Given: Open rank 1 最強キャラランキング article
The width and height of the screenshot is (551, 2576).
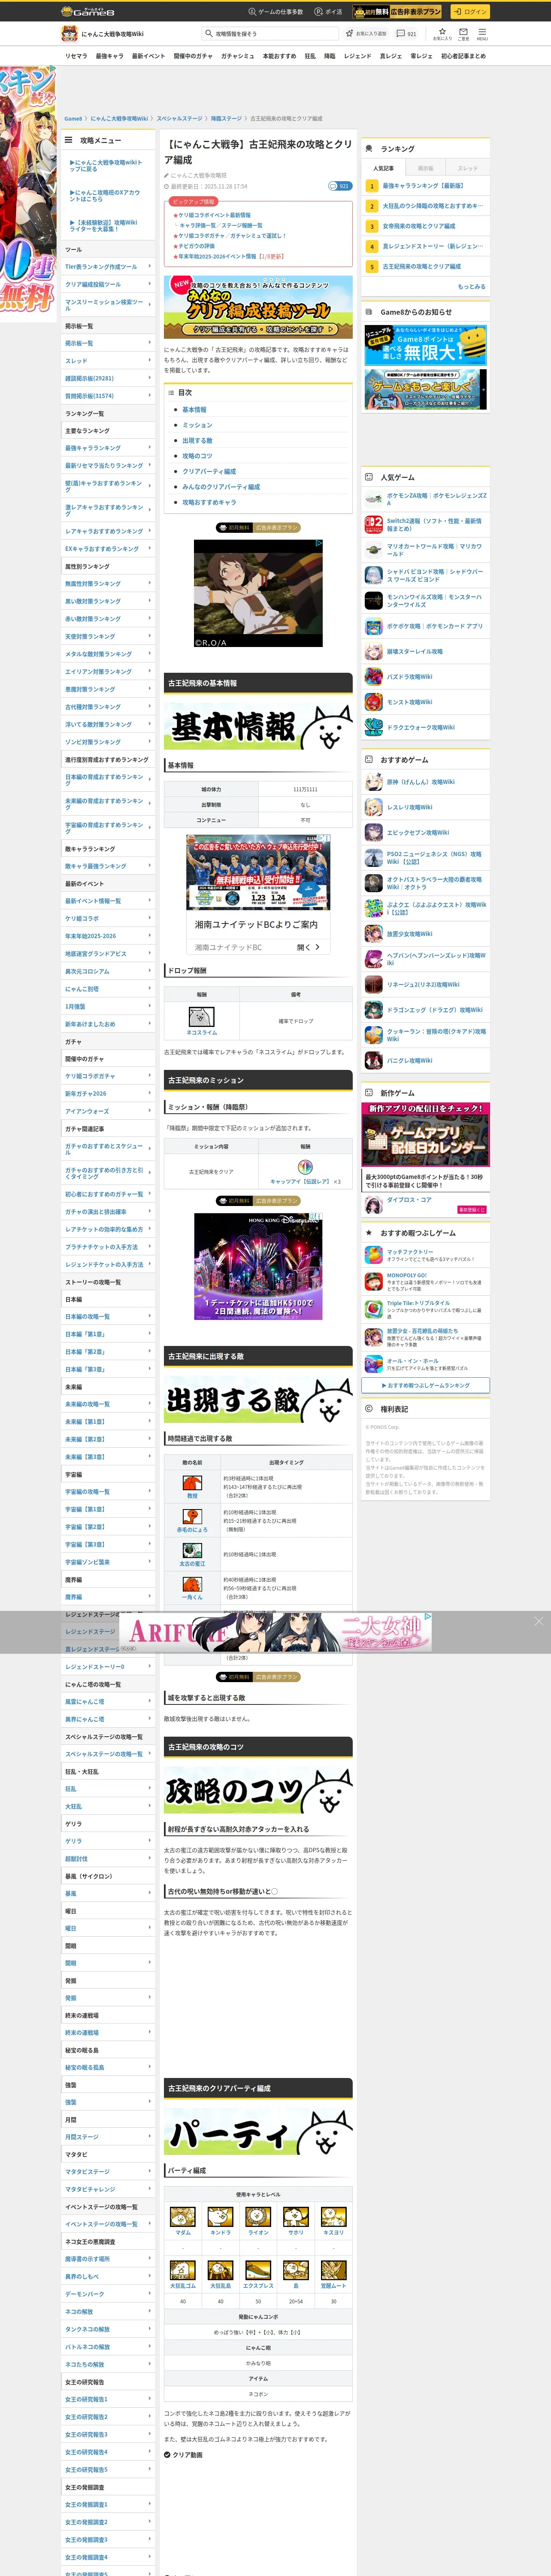Looking at the screenshot, I should click(x=425, y=186).
